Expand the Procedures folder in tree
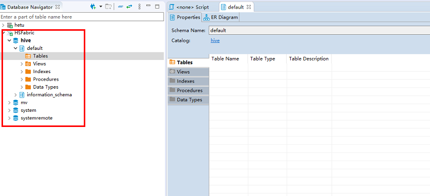The image size is (430, 196). click(22, 80)
